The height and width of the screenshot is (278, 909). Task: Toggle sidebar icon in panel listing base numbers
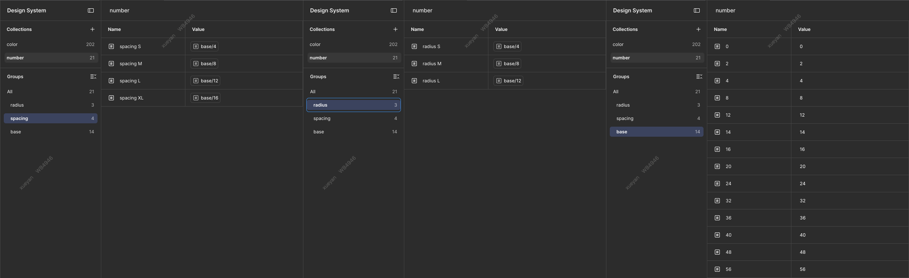pyautogui.click(x=697, y=10)
